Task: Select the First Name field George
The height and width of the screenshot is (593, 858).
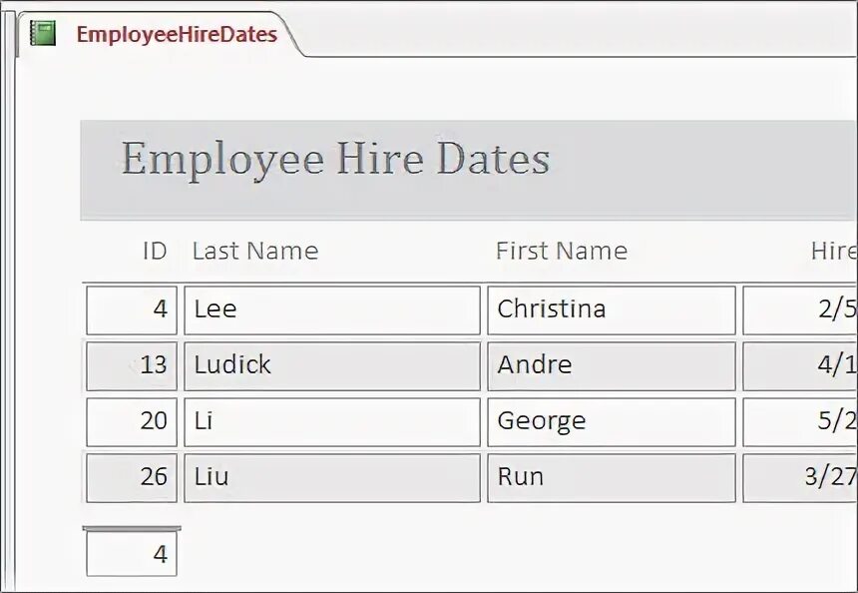Action: click(x=612, y=422)
